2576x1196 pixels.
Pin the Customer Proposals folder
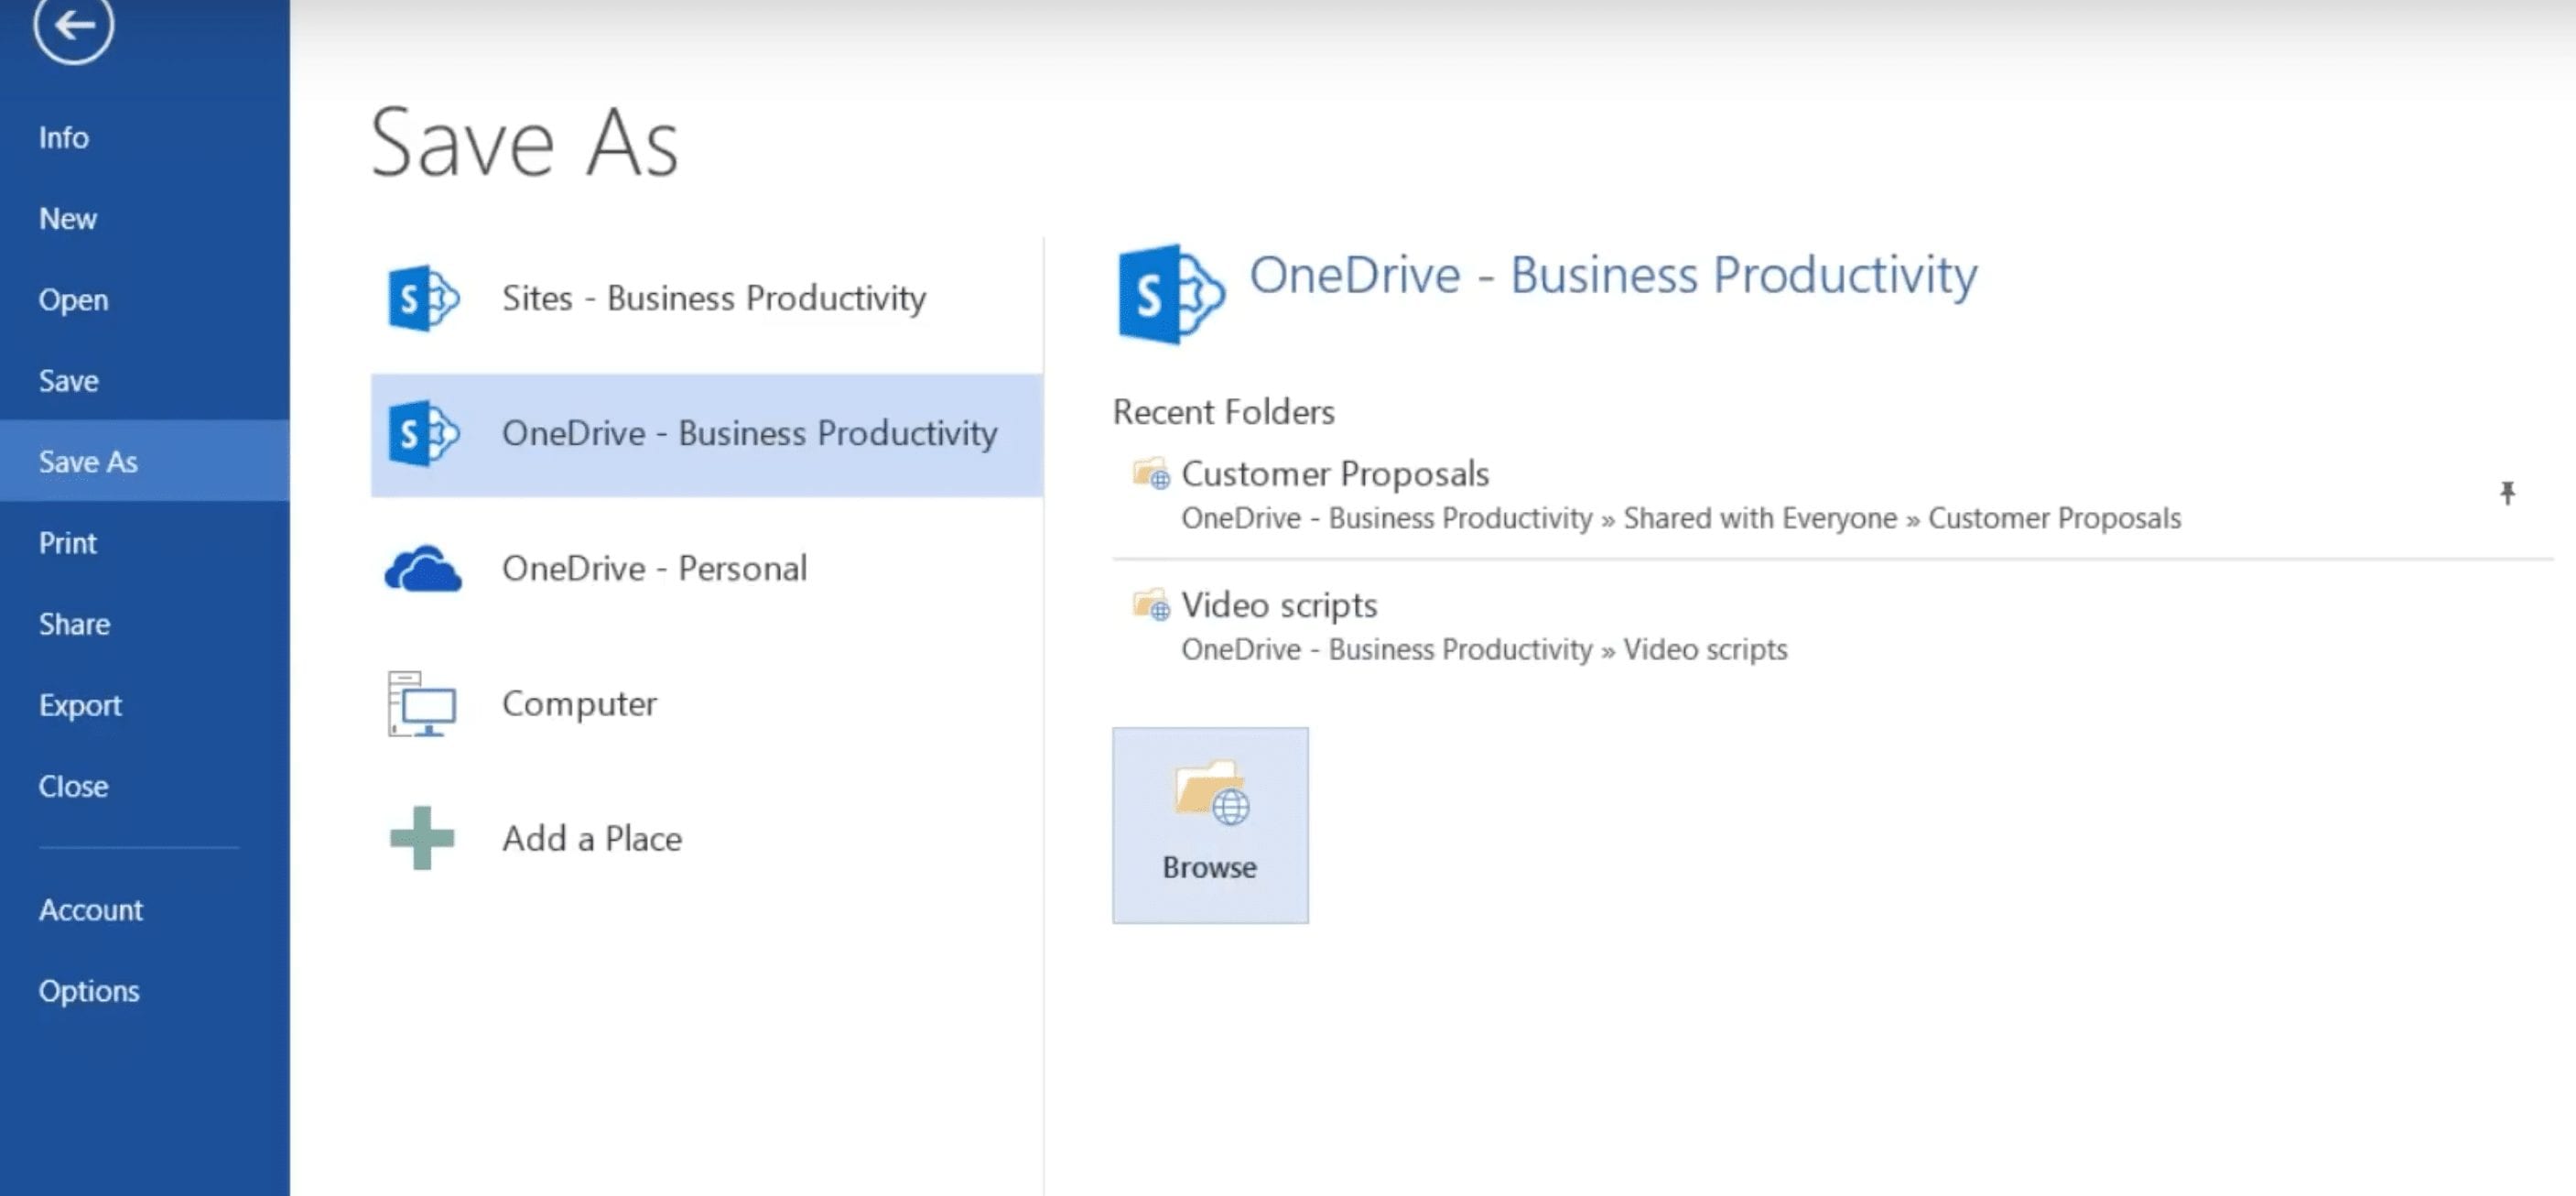tap(2507, 493)
